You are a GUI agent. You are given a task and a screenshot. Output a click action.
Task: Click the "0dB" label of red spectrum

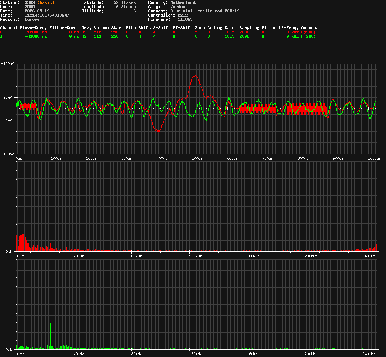click(x=9, y=251)
